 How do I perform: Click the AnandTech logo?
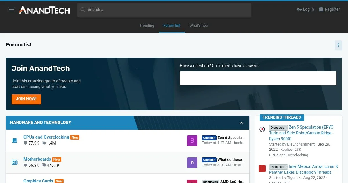(x=44, y=10)
